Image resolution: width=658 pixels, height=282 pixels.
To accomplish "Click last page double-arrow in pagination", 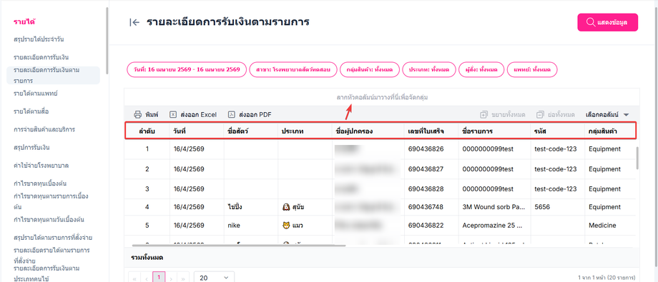I will (x=183, y=278).
